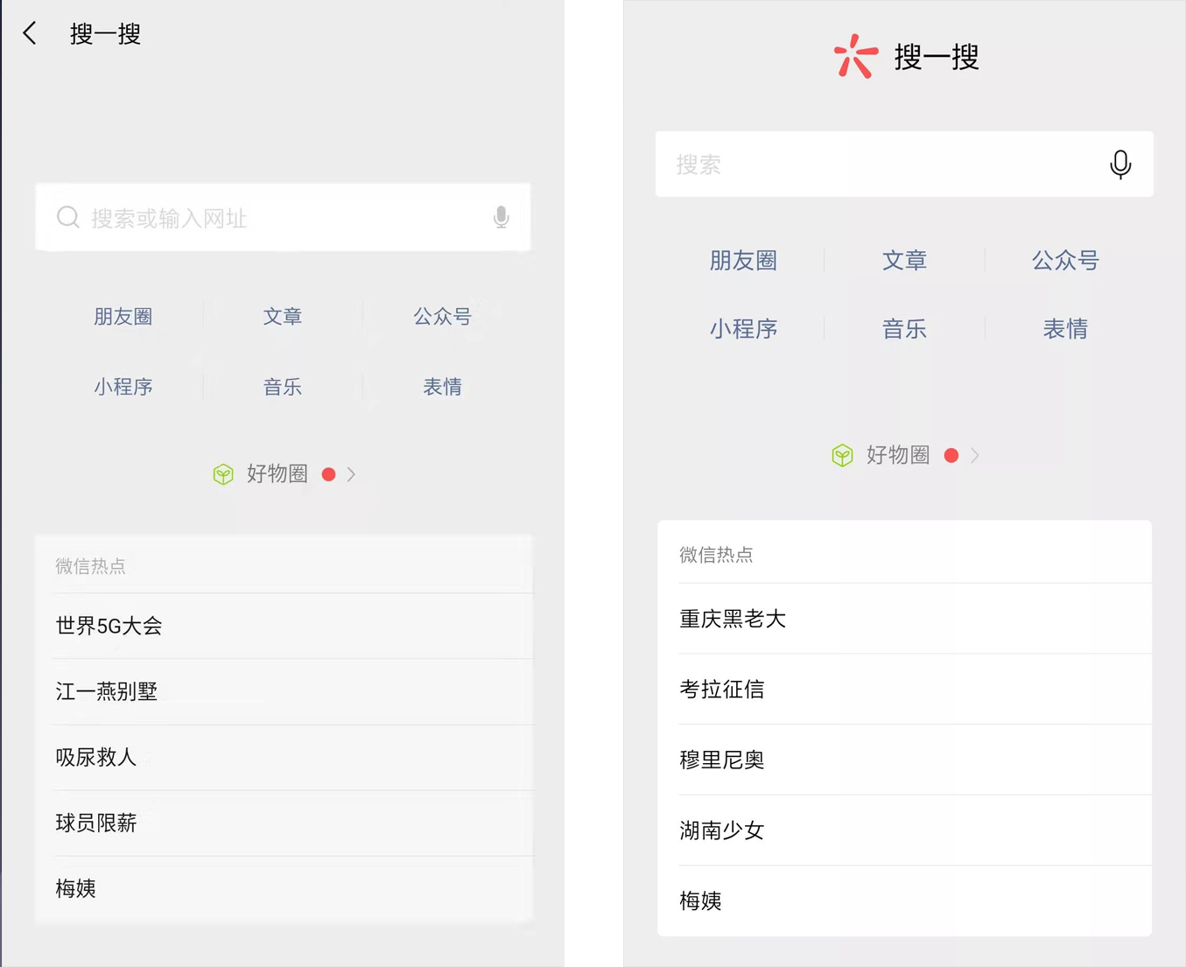The image size is (1186, 967).
Task: Select 表情 category in left screen
Action: (x=442, y=386)
